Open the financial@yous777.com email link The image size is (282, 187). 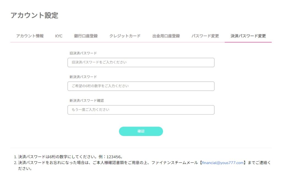(223, 163)
